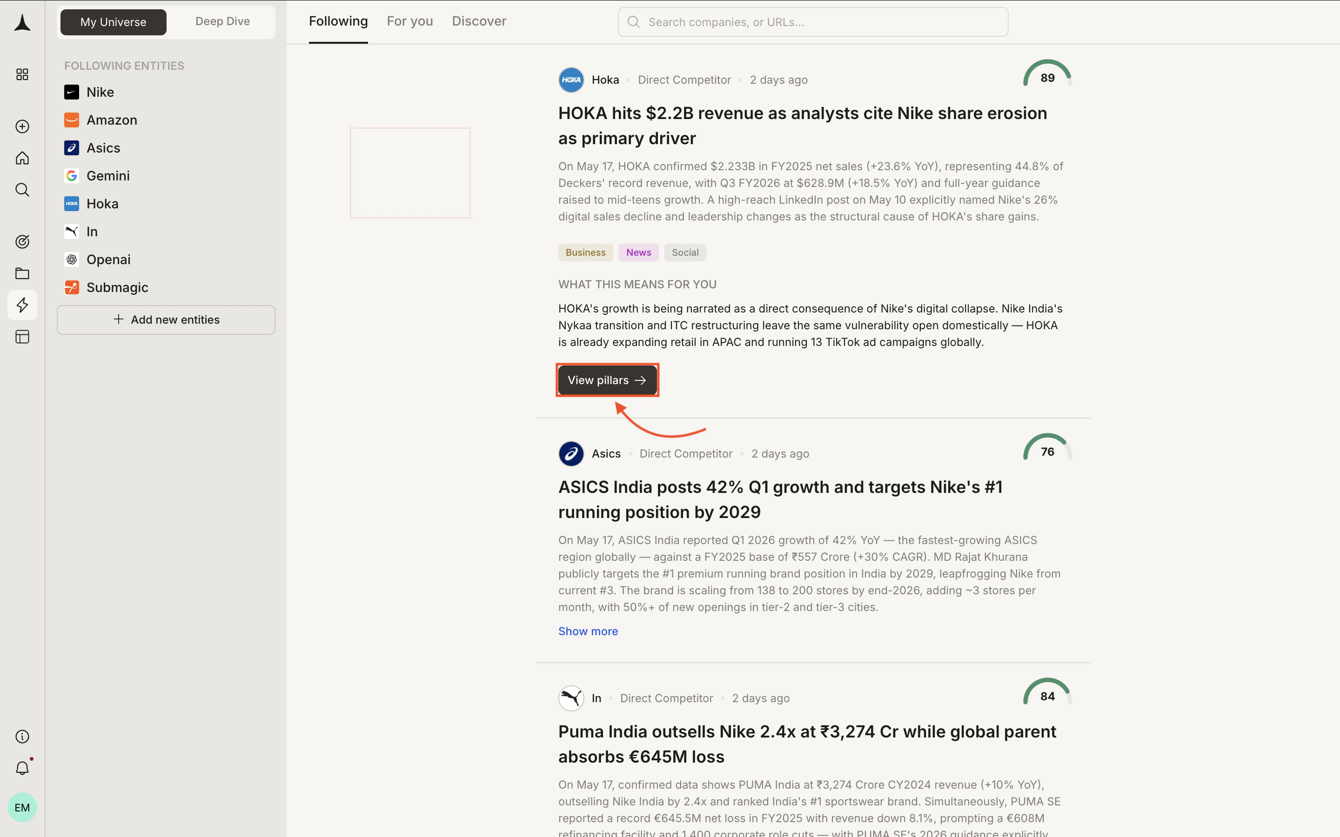Screen dimensions: 1340x837
Task: Focus the Search companies or URLs field
Action: click(813, 22)
